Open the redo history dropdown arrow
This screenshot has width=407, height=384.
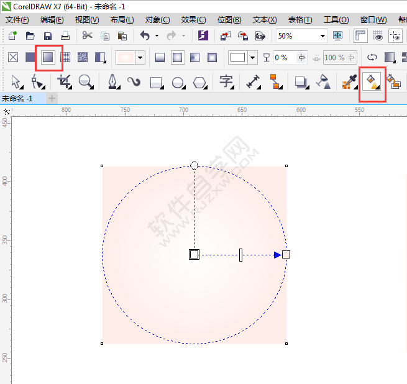click(183, 35)
